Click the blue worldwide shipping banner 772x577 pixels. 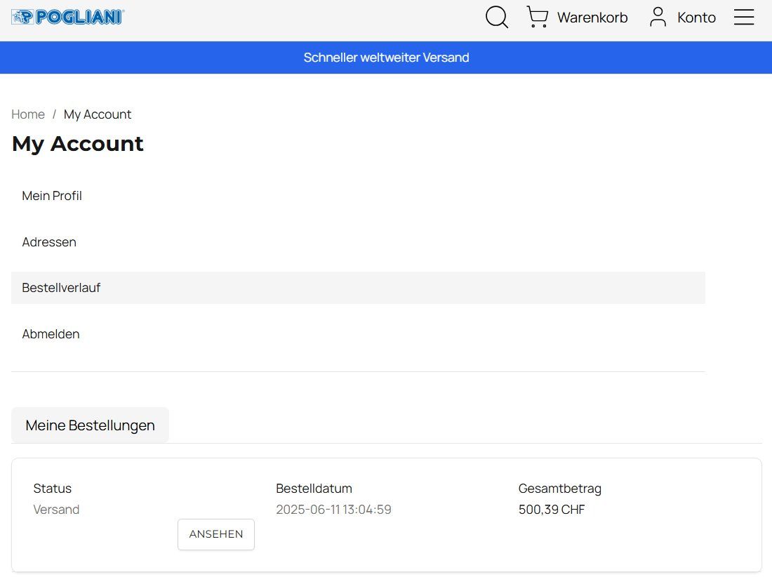386,58
